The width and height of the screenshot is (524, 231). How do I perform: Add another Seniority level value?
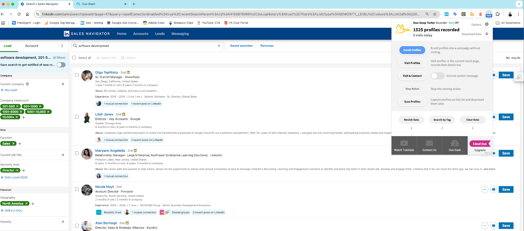coord(24,171)
